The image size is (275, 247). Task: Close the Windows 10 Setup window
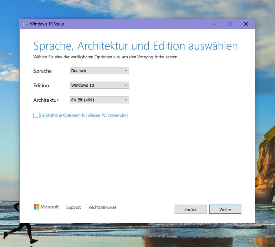246,24
